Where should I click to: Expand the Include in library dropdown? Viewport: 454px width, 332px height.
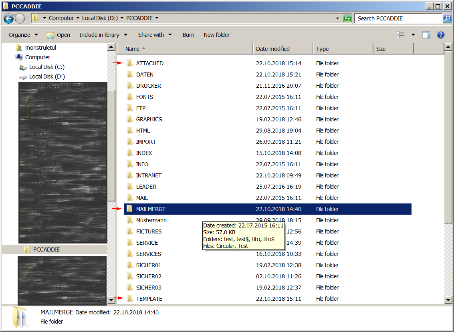coord(103,35)
